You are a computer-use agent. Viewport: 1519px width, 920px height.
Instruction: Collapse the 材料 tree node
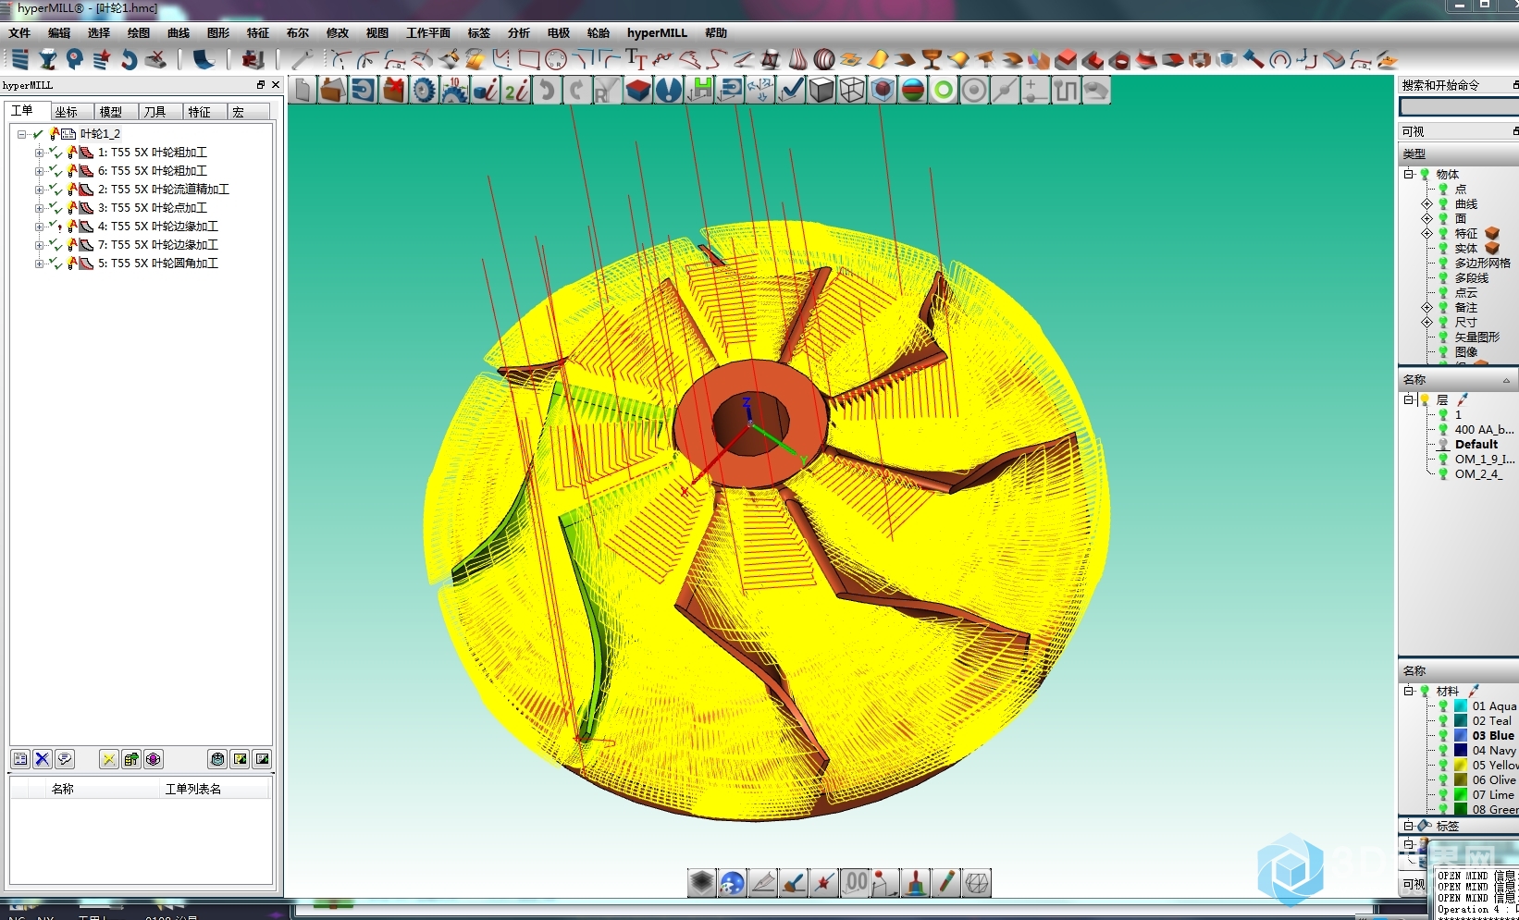point(1408,691)
